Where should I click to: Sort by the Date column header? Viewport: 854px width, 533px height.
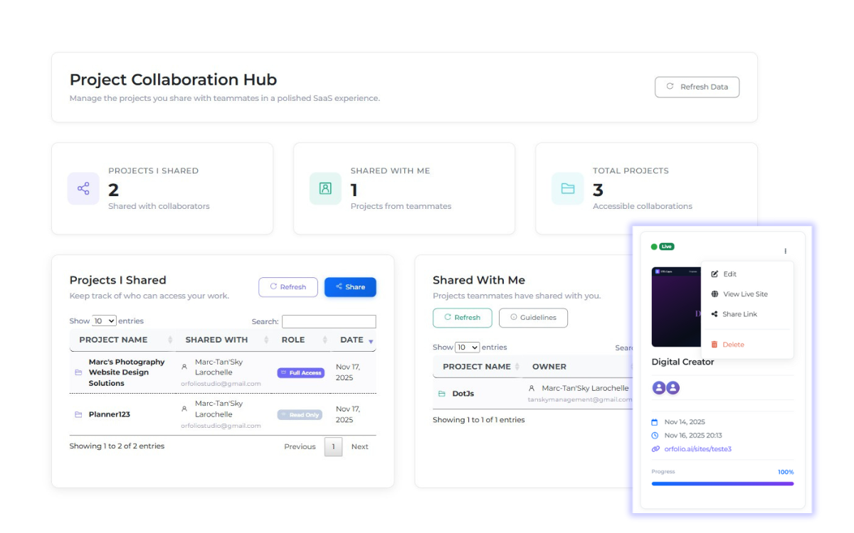coord(353,340)
